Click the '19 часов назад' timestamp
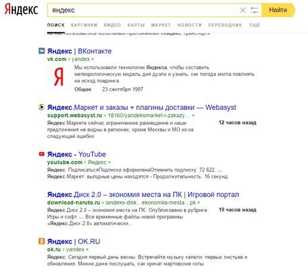Screen dimensions: 308x274 [238, 210]
